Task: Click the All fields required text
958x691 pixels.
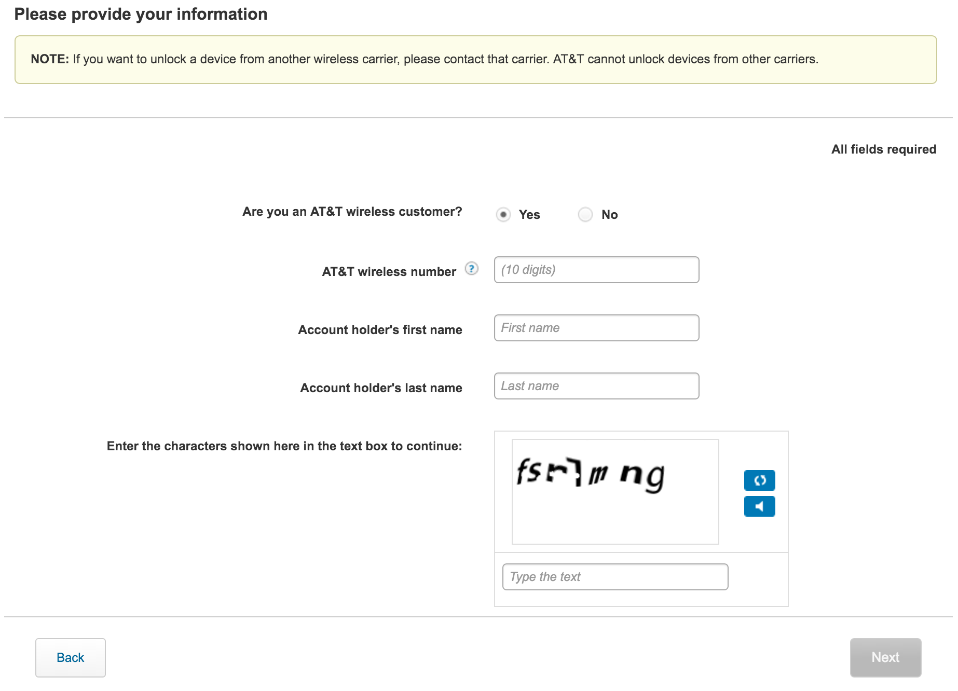Action: [x=883, y=149]
